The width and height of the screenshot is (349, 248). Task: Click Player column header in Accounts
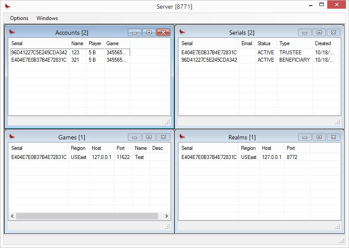[x=95, y=43]
